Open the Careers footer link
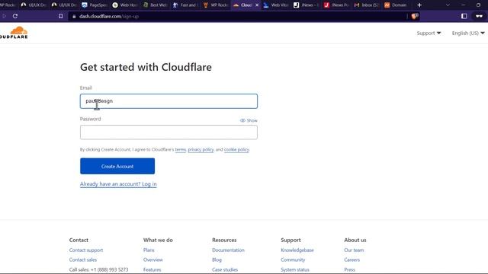 click(x=352, y=260)
